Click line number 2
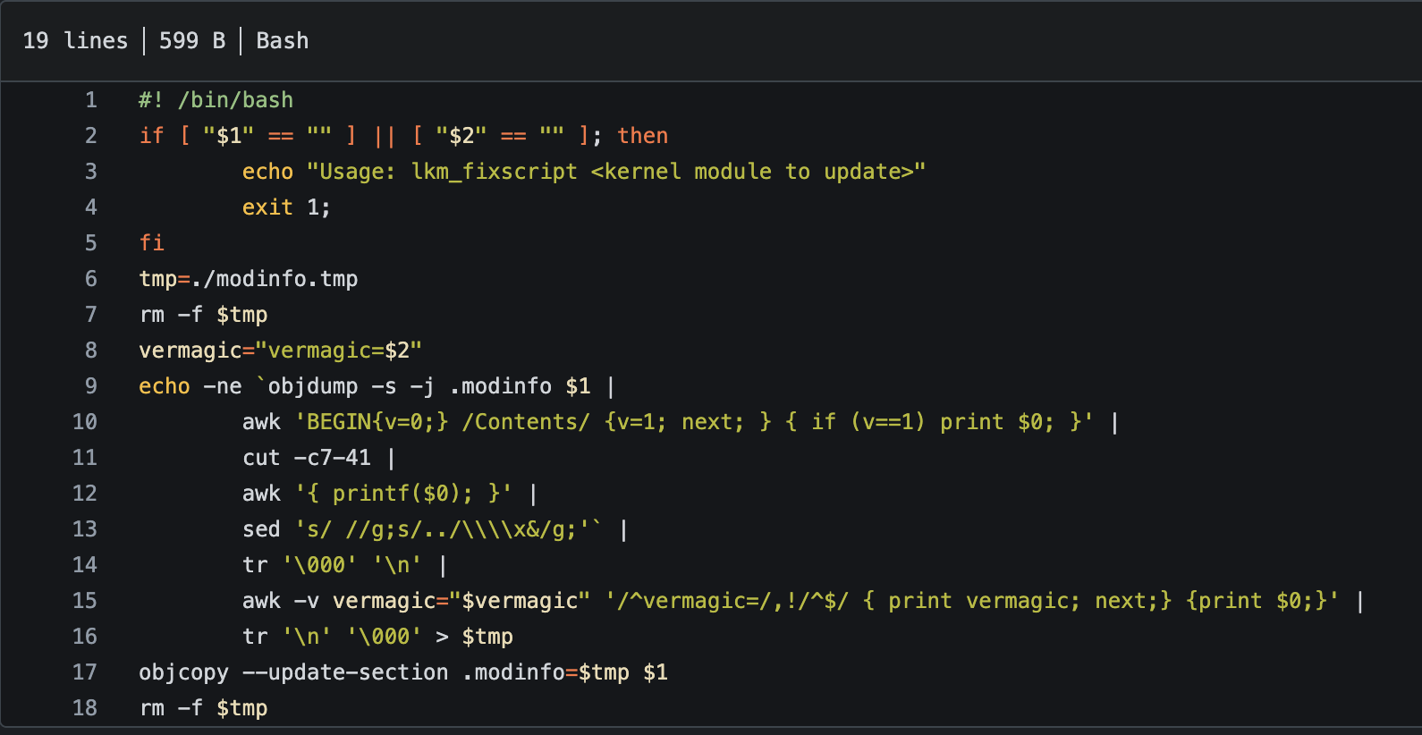Image resolution: width=1422 pixels, height=735 pixels. pyautogui.click(x=91, y=136)
